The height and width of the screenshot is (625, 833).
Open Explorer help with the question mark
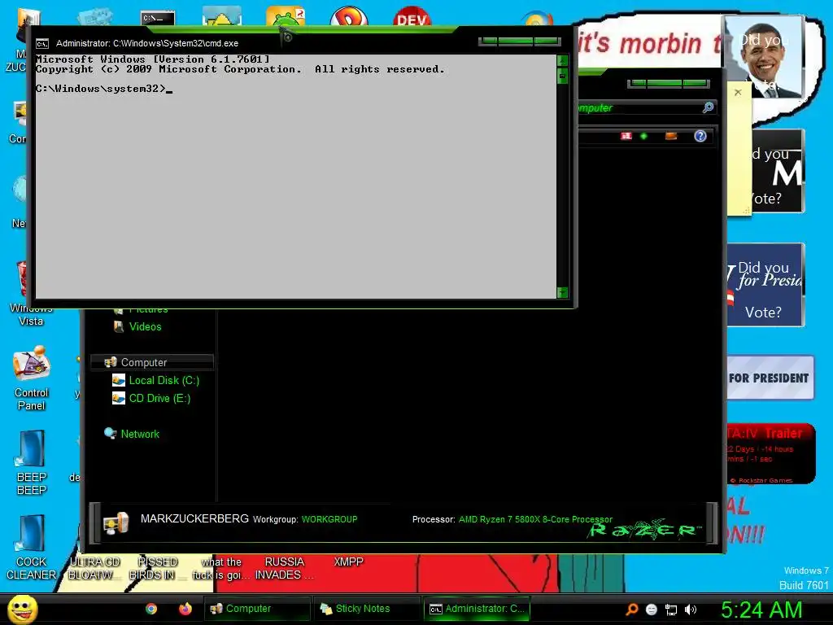(700, 136)
